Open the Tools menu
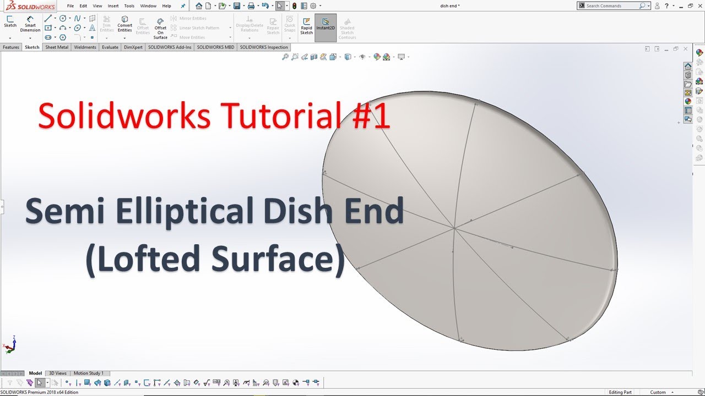The height and width of the screenshot is (396, 705). click(x=129, y=6)
